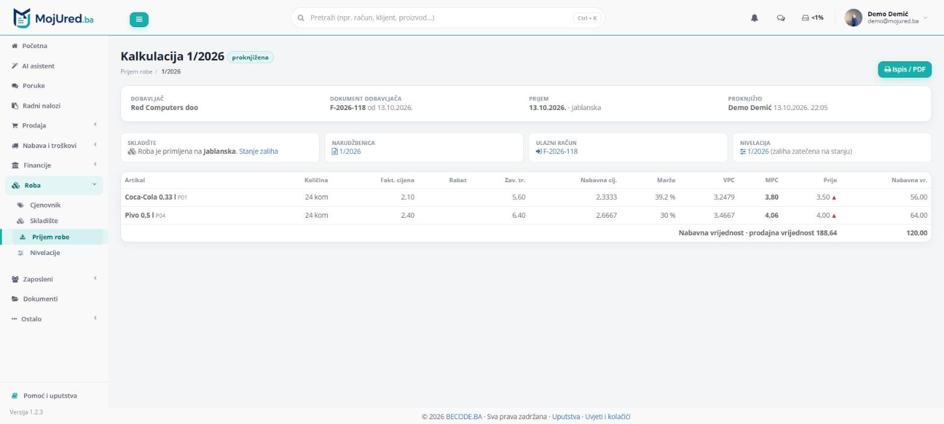Open Narudžbenica 1/2026 link
The image size is (944, 424).
point(346,152)
